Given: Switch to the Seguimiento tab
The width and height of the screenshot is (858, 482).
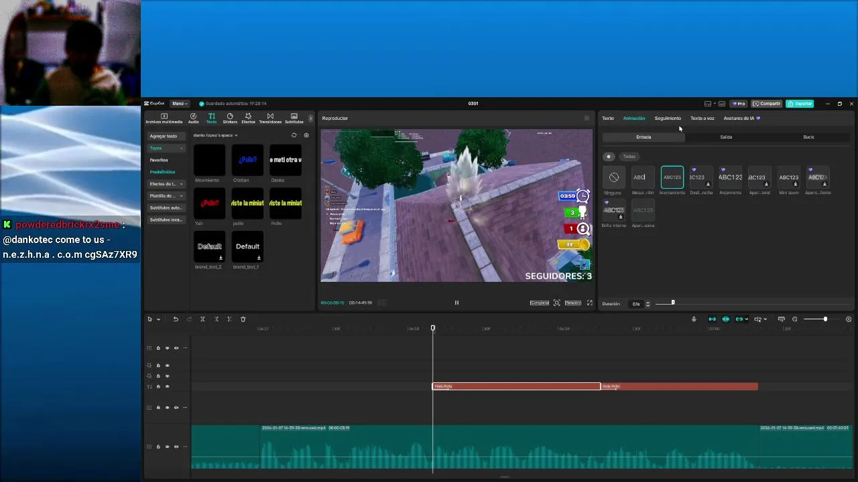Looking at the screenshot, I should click(668, 118).
